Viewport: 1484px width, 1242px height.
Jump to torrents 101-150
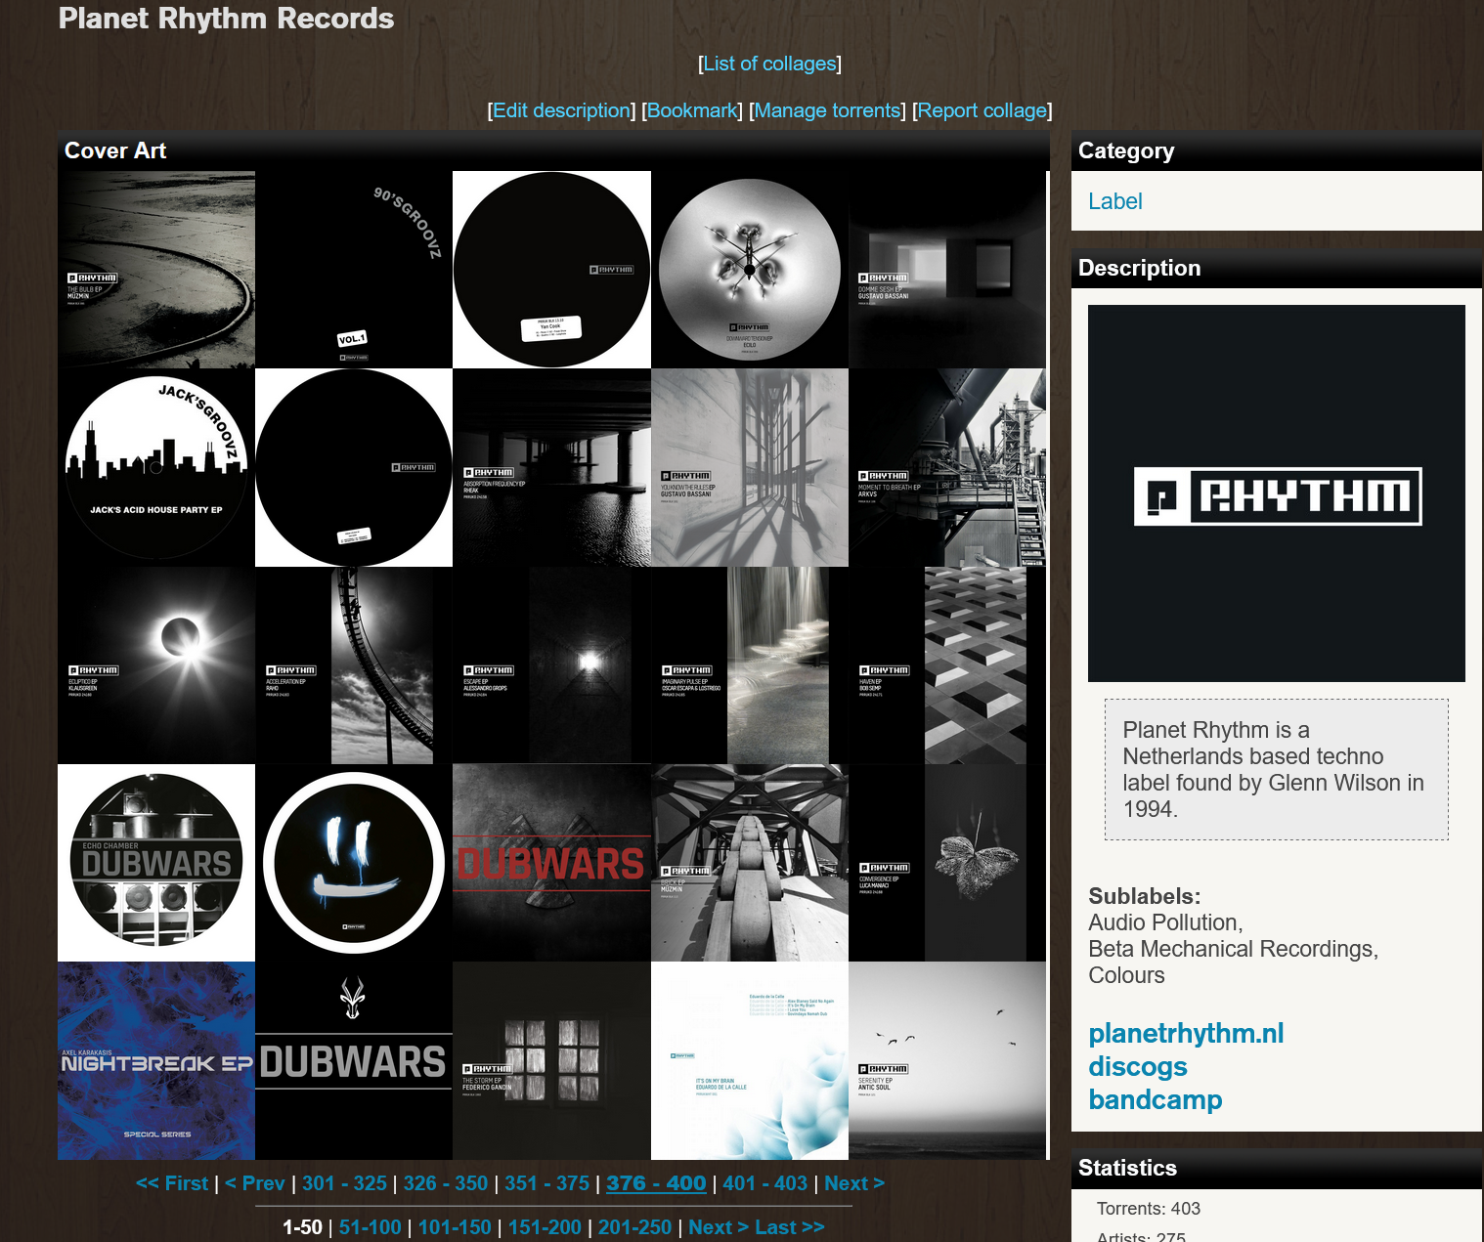(x=455, y=1227)
